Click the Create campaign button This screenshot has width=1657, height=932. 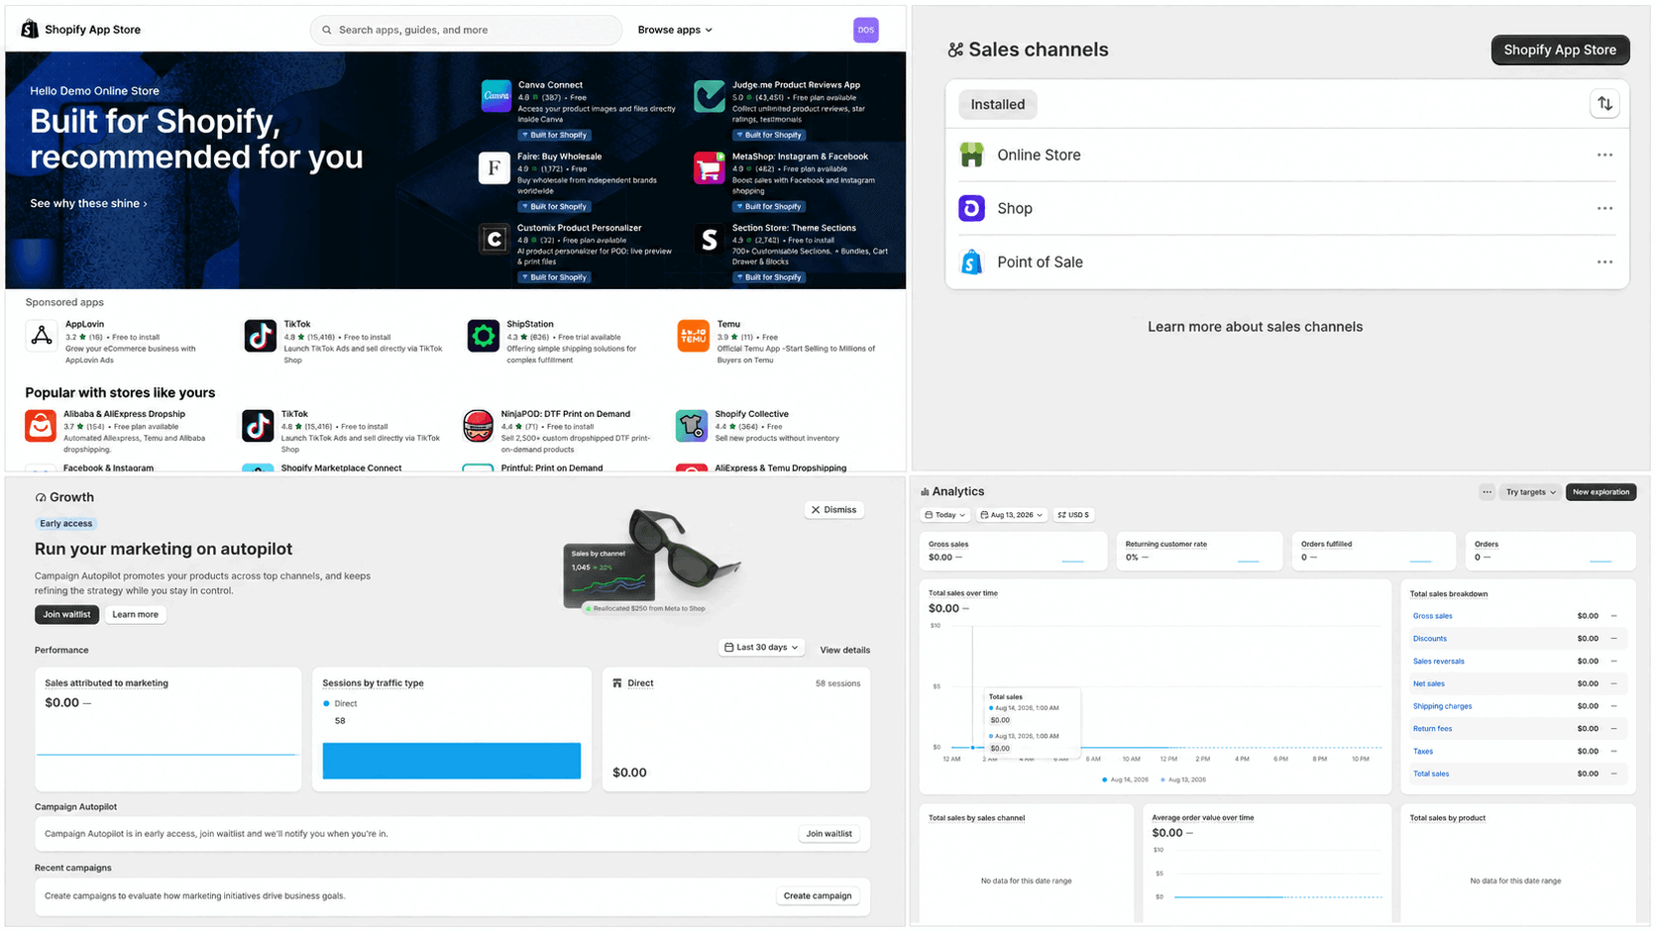click(818, 896)
